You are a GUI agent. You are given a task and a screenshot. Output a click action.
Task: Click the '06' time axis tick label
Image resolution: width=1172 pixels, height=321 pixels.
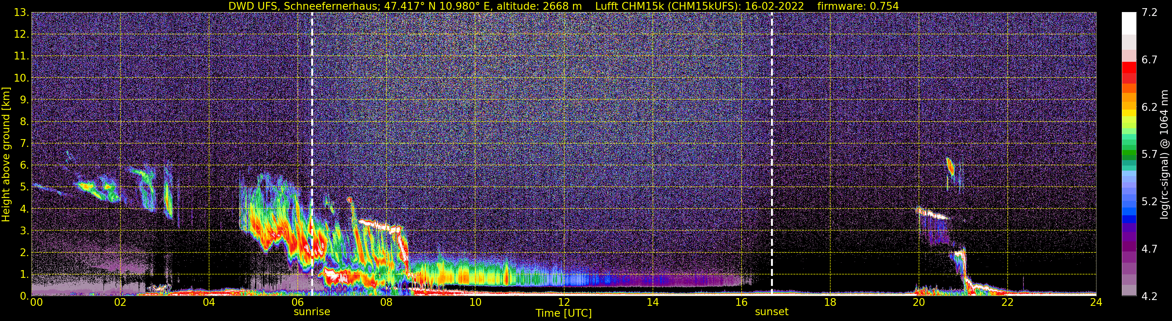point(298,303)
